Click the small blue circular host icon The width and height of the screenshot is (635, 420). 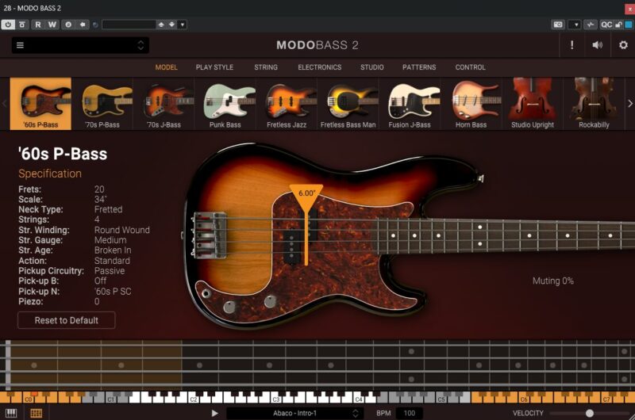95,25
